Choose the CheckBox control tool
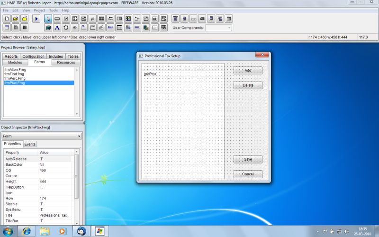 click(66, 18)
